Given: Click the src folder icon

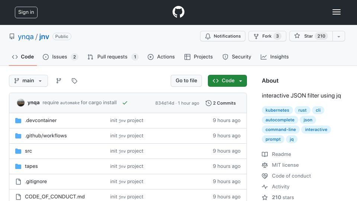Looking at the screenshot, I should [x=18, y=151].
